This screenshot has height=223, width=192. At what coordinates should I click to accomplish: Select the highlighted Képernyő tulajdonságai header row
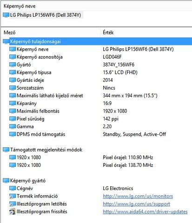97,41
